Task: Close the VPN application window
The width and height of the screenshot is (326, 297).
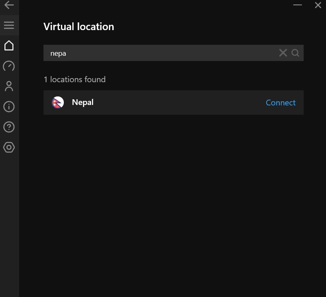Action: coord(318,5)
